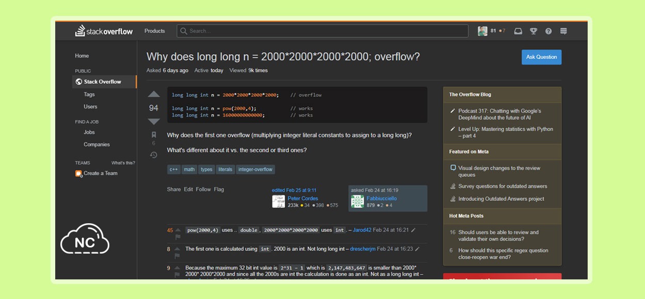
Task: Click "6 days ago" asked date text
Action: coord(175,70)
